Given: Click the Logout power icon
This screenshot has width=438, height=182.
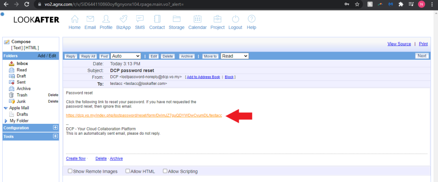Looking at the screenshot, I should click(235, 19).
